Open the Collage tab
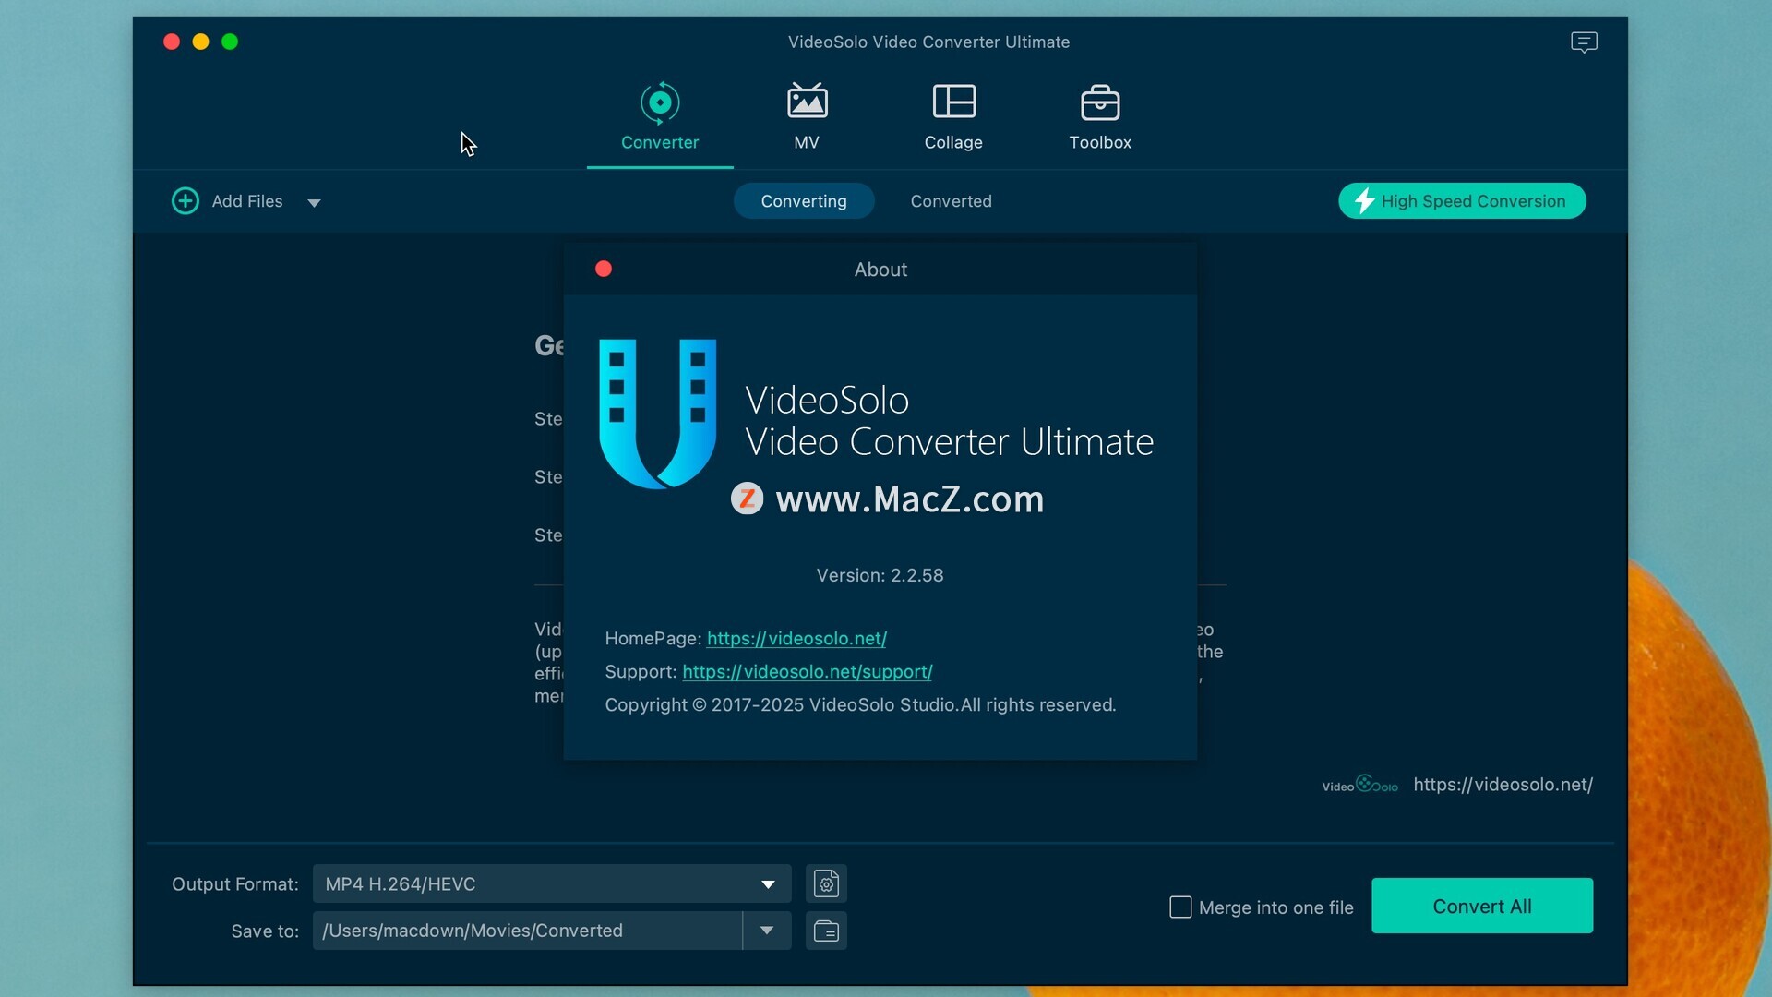Image resolution: width=1772 pixels, height=997 pixels. pyautogui.click(x=953, y=117)
